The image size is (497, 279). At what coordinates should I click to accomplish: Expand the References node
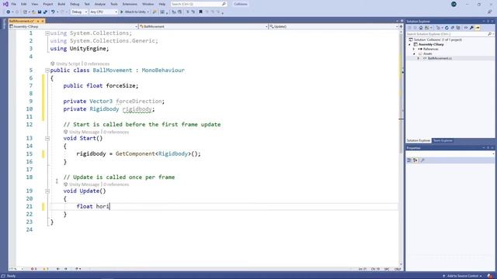point(414,49)
